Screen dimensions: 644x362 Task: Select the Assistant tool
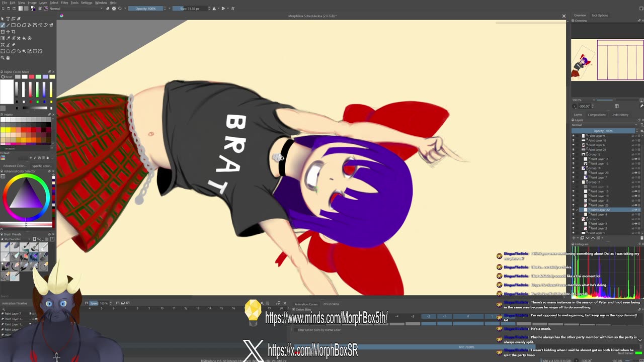3,45
